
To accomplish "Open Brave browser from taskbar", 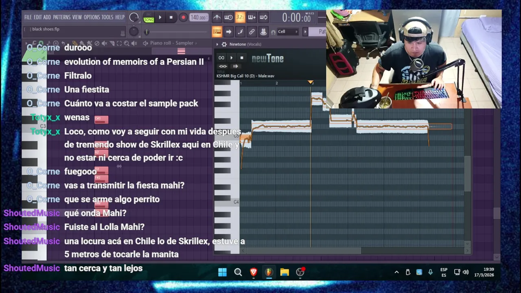I will click(254, 272).
